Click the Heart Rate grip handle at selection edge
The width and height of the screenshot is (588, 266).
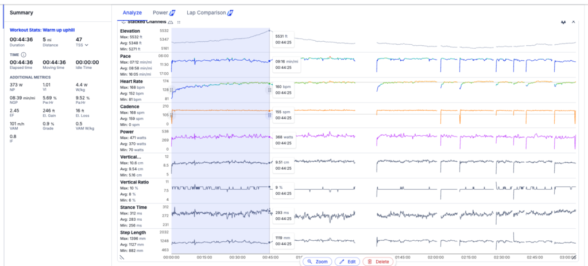(x=270, y=90)
